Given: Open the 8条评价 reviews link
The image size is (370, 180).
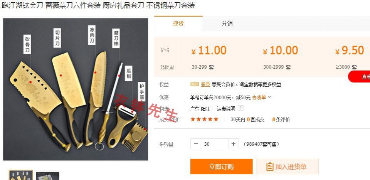Looking at the screenshot, I should pos(281,119).
